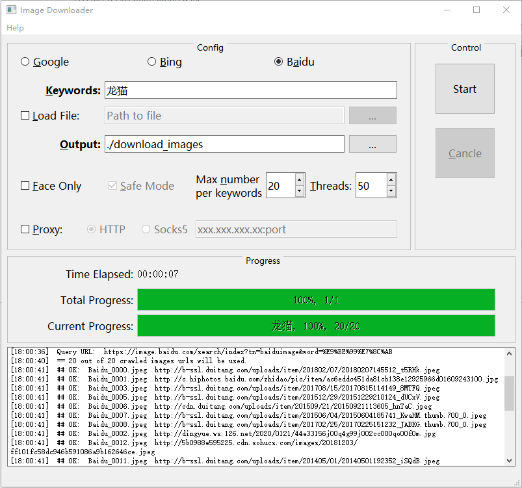Image resolution: width=522 pixels, height=488 pixels.
Task: Click the browse button beside Load File
Action: tap(372, 116)
